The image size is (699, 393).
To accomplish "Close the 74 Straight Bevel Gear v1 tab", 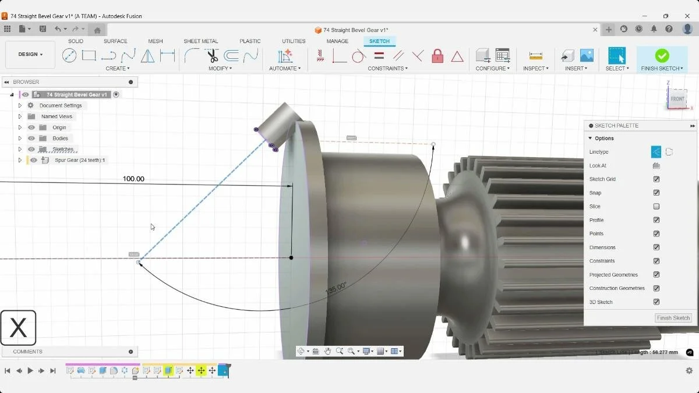I will [x=595, y=30].
